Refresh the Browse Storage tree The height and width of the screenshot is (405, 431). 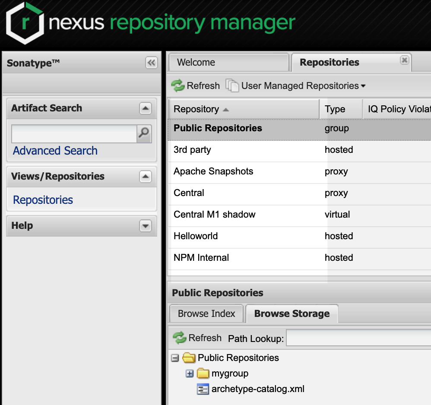coord(197,338)
